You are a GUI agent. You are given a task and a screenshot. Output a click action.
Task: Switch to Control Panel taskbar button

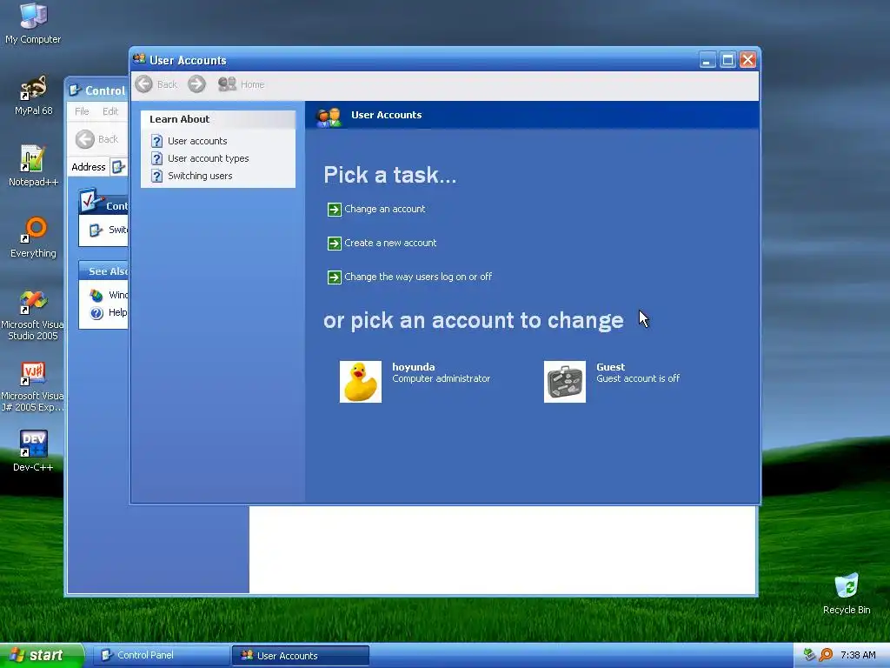(x=161, y=656)
